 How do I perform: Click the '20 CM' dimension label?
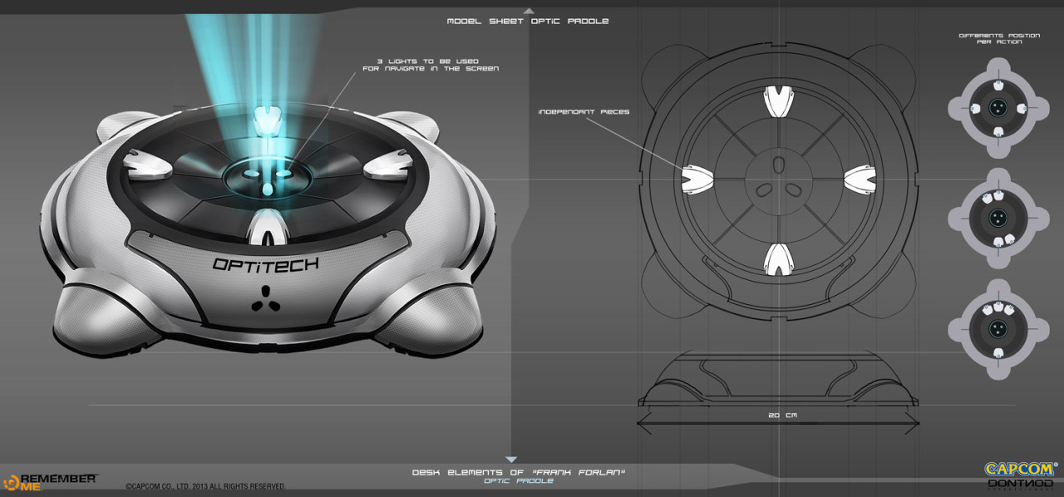click(784, 414)
